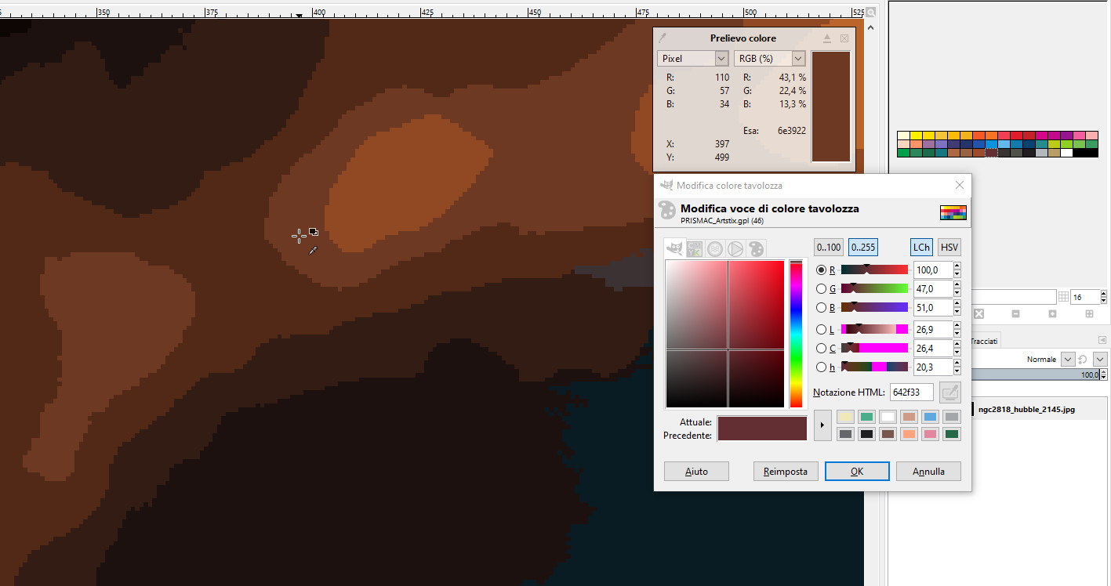1111x586 pixels.
Task: Switch to the HSV color model
Action: (949, 247)
